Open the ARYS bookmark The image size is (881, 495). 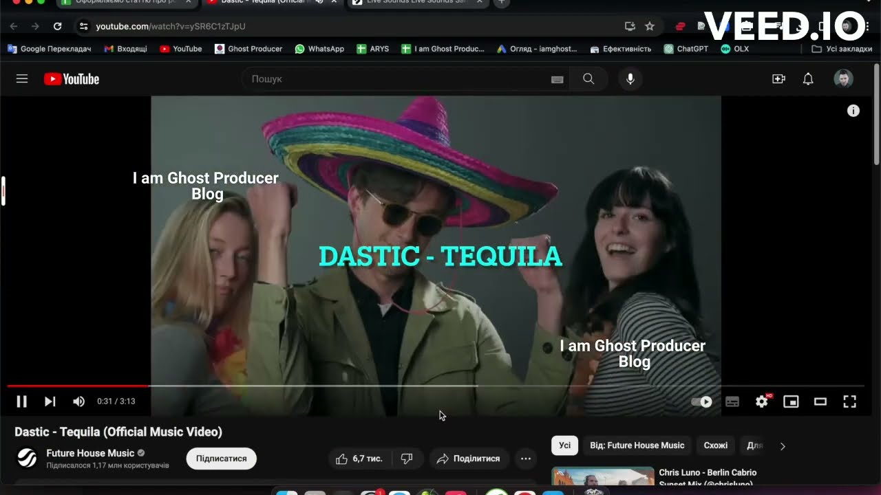pyautogui.click(x=372, y=49)
